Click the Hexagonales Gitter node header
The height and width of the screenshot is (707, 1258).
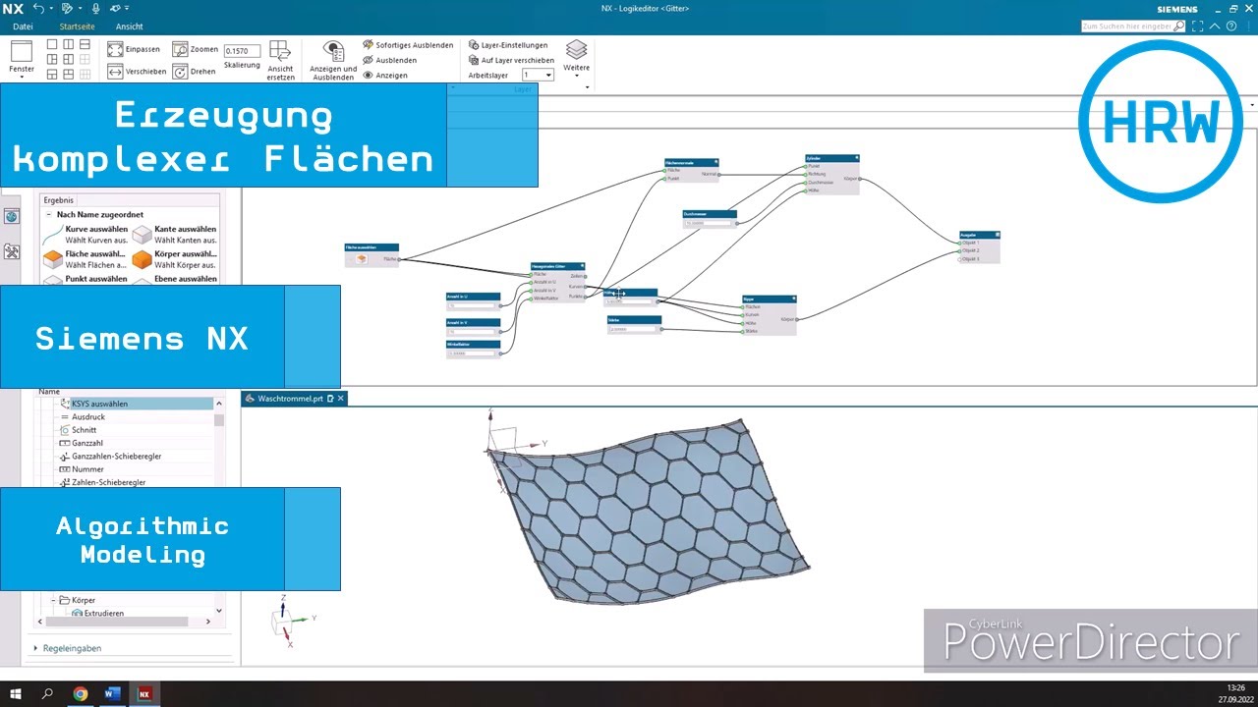[557, 266]
